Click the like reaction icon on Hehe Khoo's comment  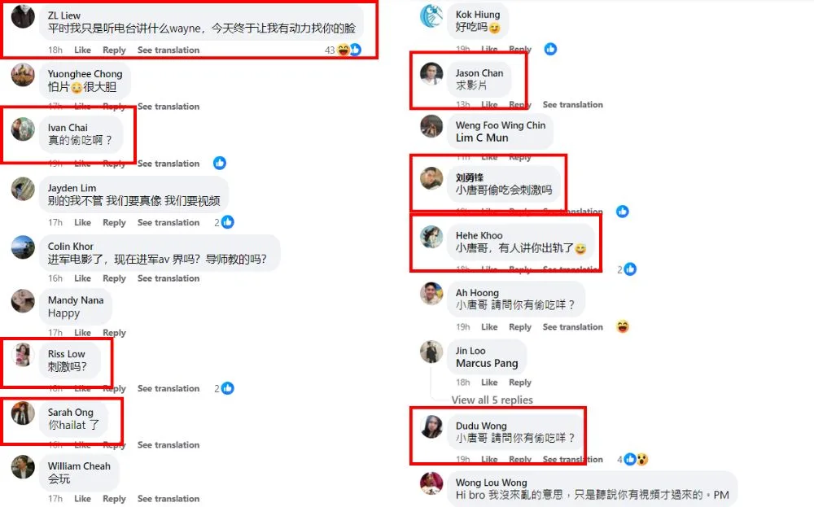point(630,269)
